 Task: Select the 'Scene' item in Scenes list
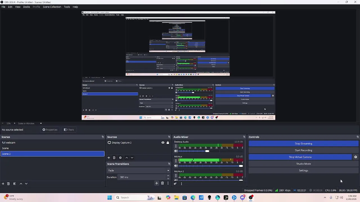(52, 148)
